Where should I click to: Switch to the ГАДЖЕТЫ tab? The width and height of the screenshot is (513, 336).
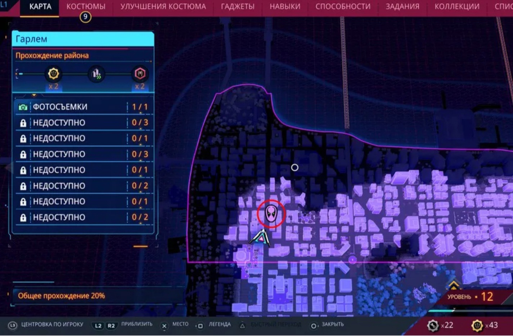pyautogui.click(x=238, y=6)
